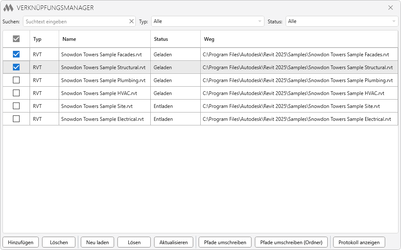401x250 pixels.
Task: Tick the Sample Electrical.rvt checkbox
Action: pos(16,119)
